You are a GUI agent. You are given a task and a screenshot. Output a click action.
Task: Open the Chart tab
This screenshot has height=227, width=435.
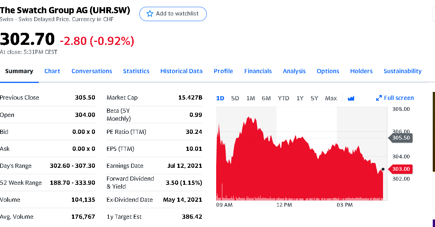pyautogui.click(x=52, y=71)
